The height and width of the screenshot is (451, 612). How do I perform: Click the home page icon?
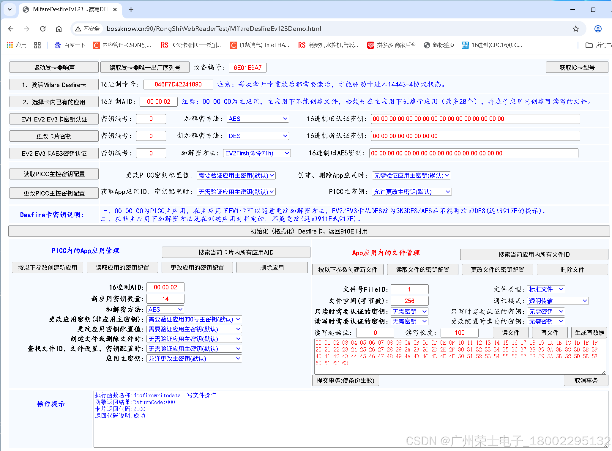[59, 29]
